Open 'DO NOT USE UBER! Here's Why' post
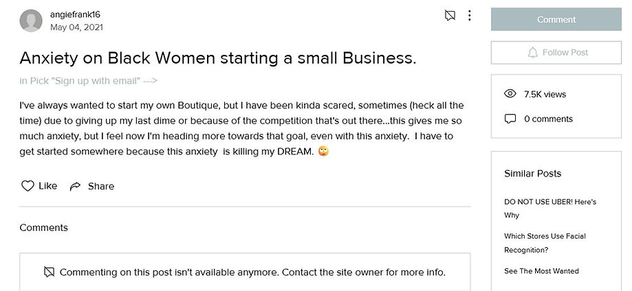Screen dimensions: 632x291 549,208
